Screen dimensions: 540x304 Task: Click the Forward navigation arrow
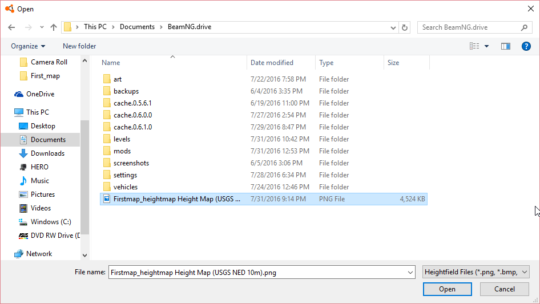coord(28,27)
